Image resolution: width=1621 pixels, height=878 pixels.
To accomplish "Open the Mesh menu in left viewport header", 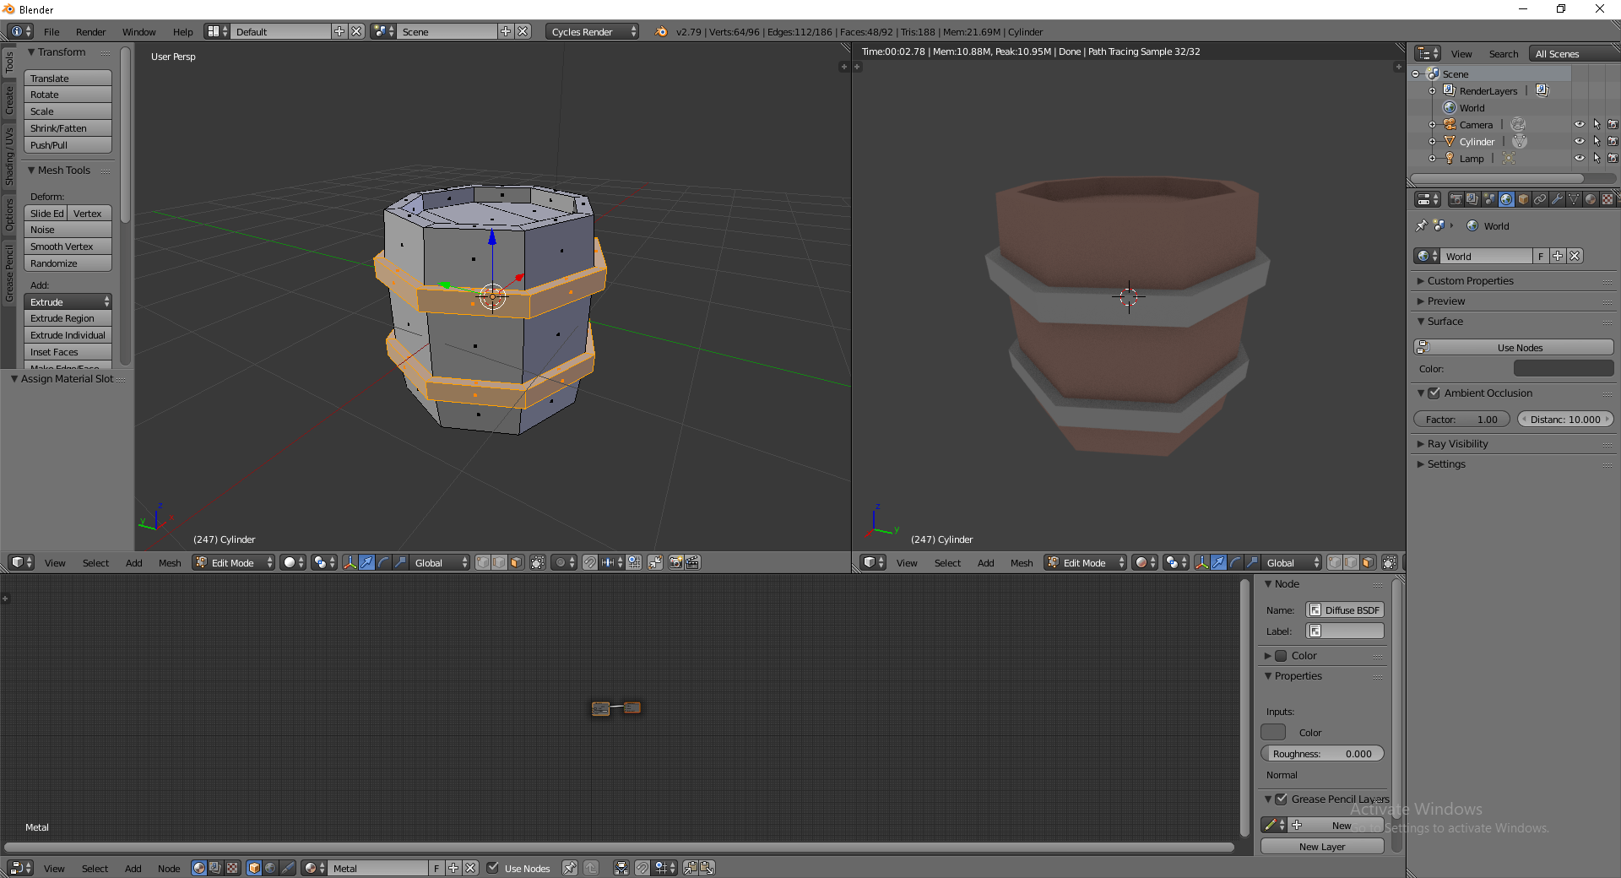I will (170, 563).
